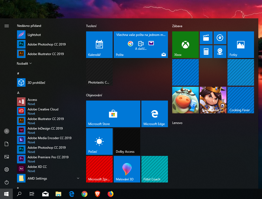This screenshot has width=262, height=199.
Task: Click the Lenovo group title
Action: [177, 123]
